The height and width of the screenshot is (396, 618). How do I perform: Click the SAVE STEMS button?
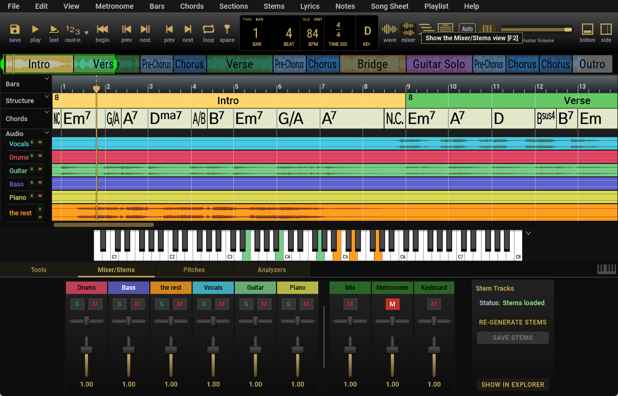tap(512, 338)
